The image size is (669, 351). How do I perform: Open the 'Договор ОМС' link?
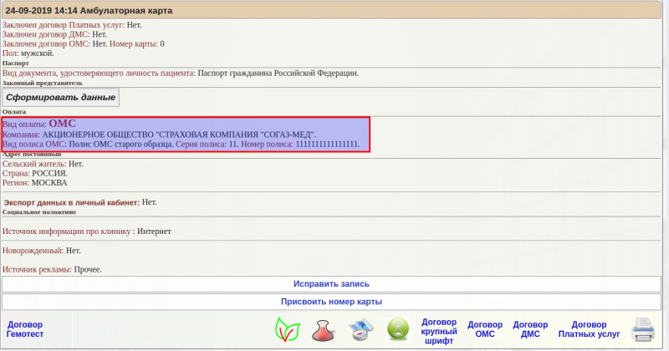485,329
